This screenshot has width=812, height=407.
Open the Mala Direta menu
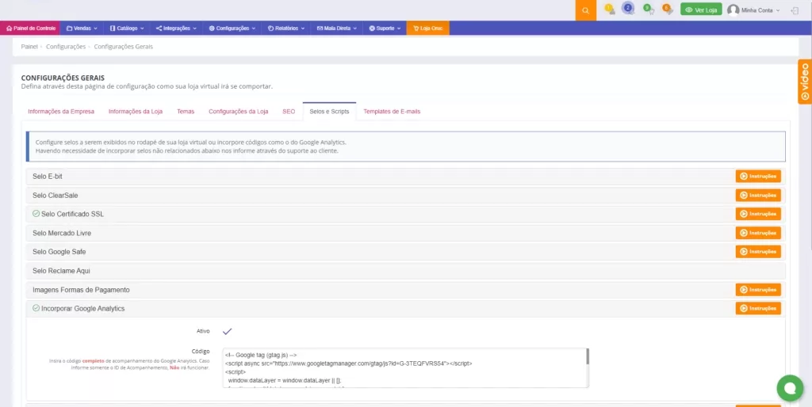pyautogui.click(x=336, y=29)
